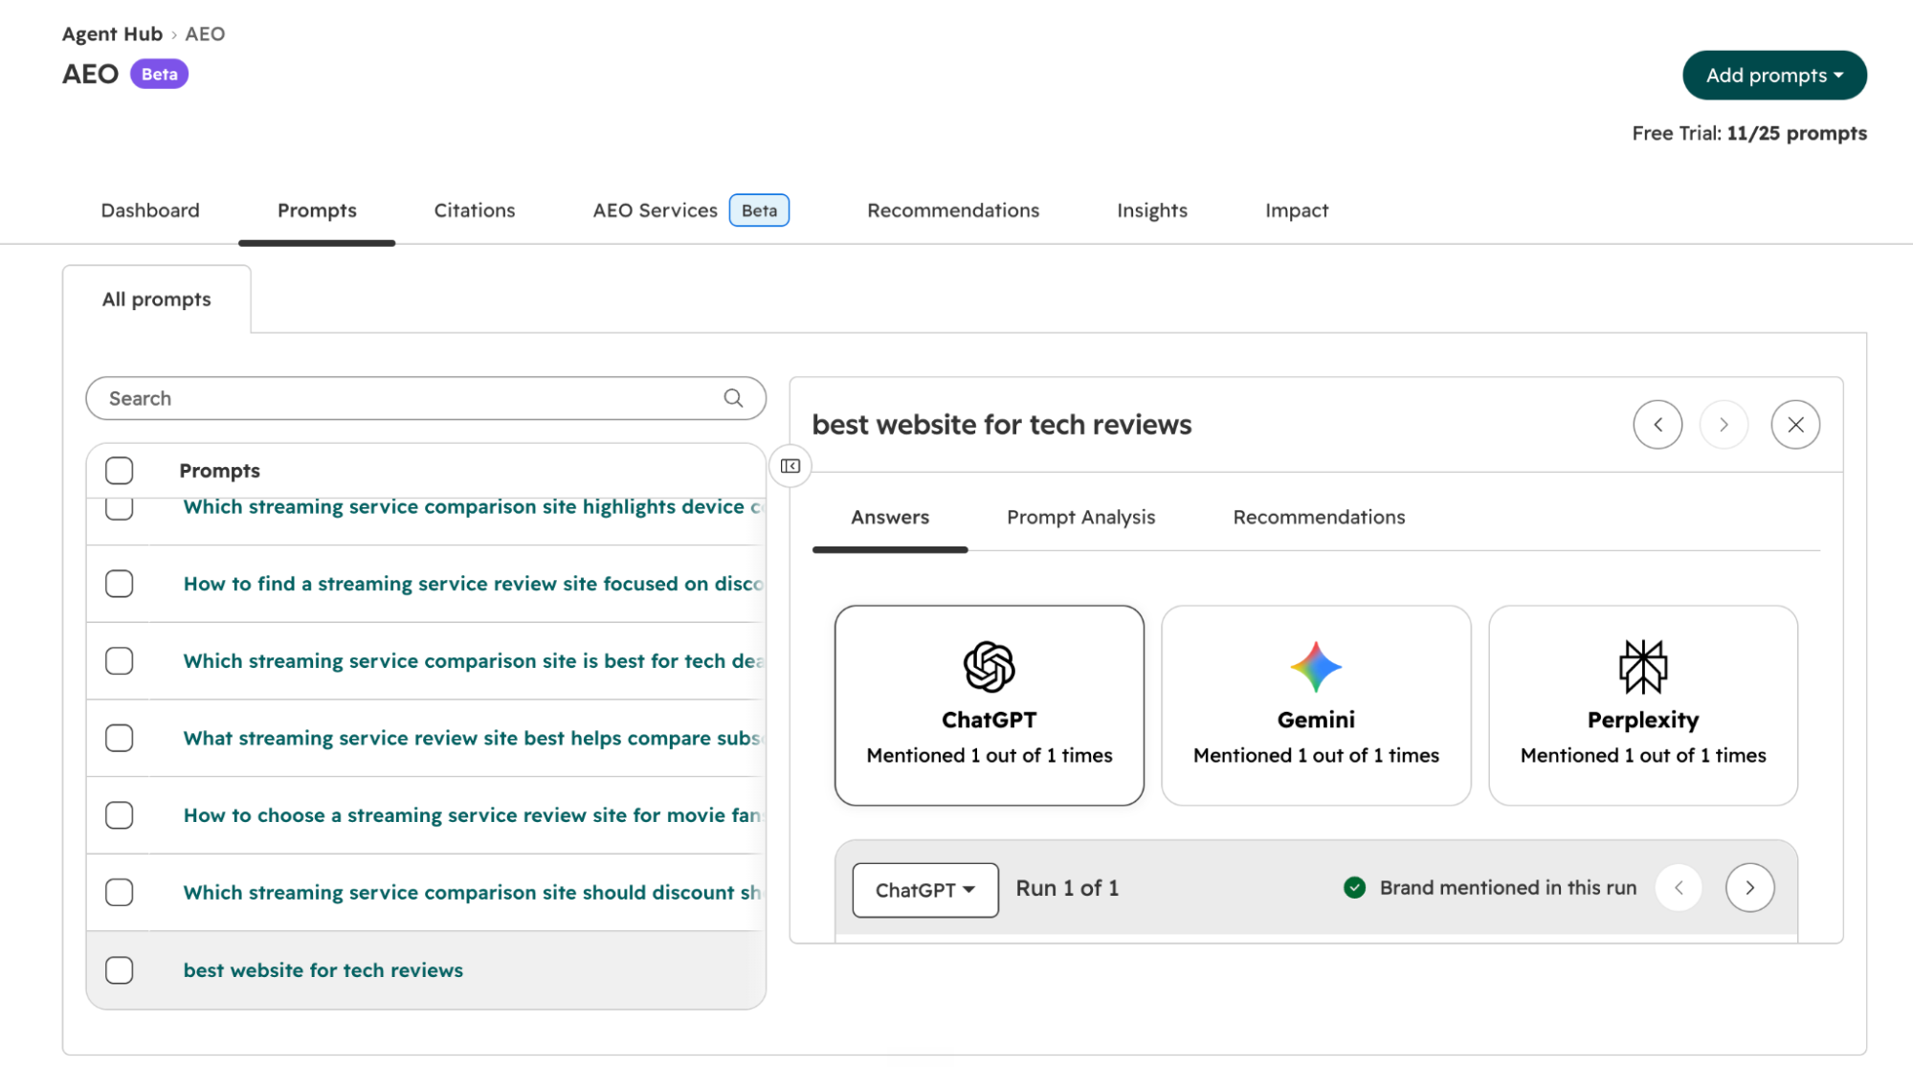Open 'How to choose a streaming service' prompt

click(473, 815)
